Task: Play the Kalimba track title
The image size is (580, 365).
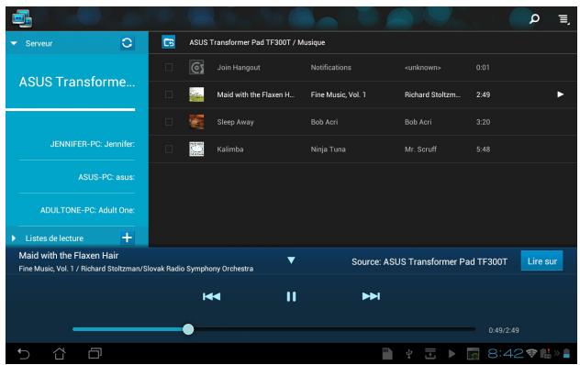Action: click(230, 149)
